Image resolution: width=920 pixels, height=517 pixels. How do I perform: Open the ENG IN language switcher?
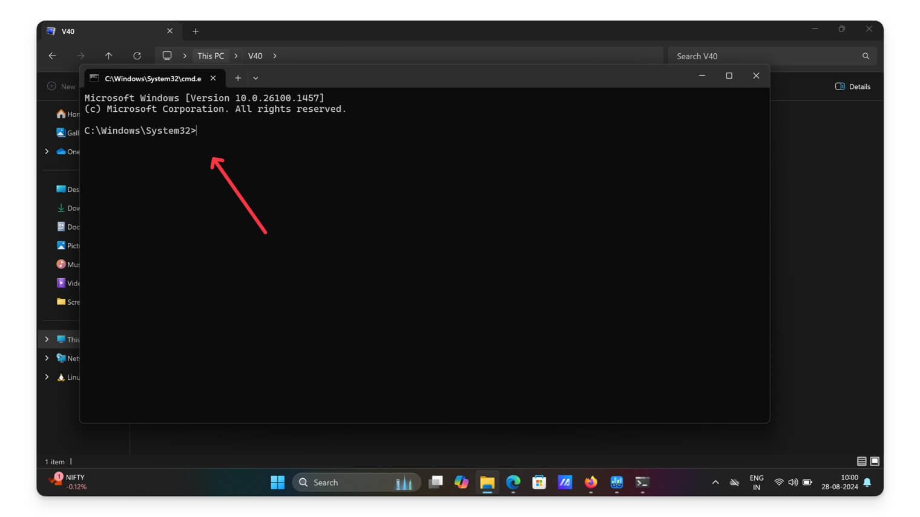point(757,482)
